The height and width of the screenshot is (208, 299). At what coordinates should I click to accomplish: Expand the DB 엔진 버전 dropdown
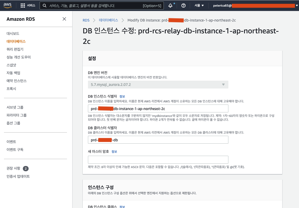click(x=158, y=85)
